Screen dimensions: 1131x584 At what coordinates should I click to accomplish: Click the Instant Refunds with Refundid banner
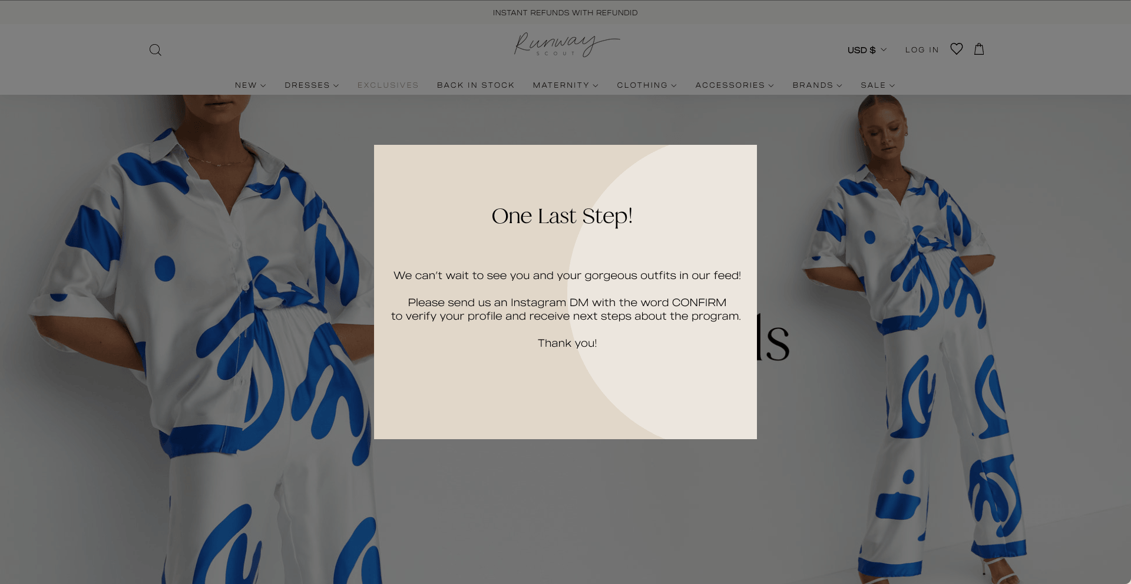coord(565,12)
